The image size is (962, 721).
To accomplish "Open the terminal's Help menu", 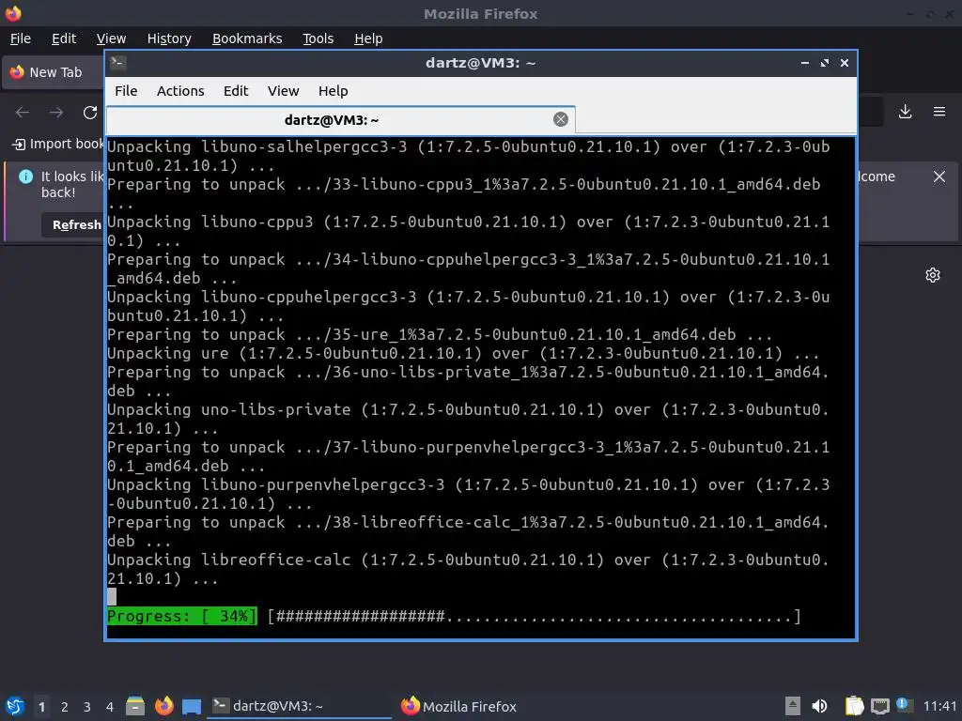I will click(334, 91).
